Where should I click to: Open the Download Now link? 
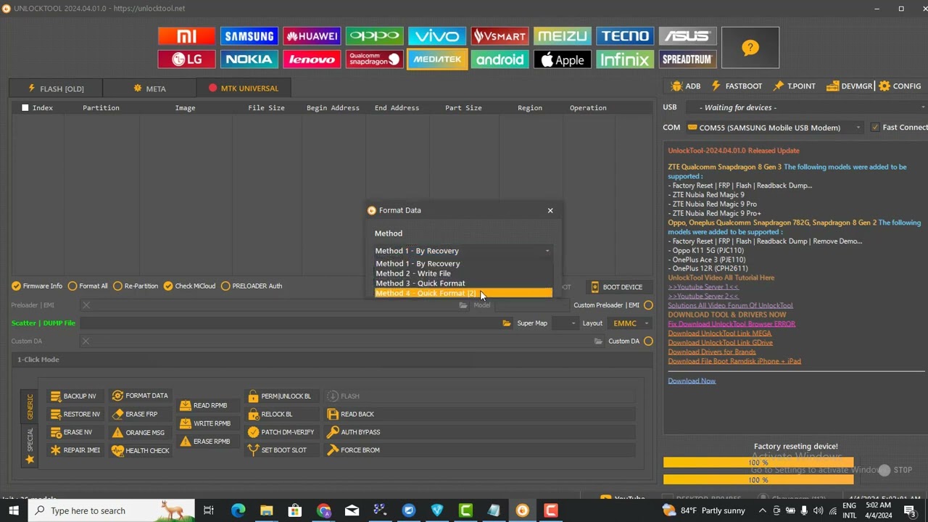click(x=692, y=381)
